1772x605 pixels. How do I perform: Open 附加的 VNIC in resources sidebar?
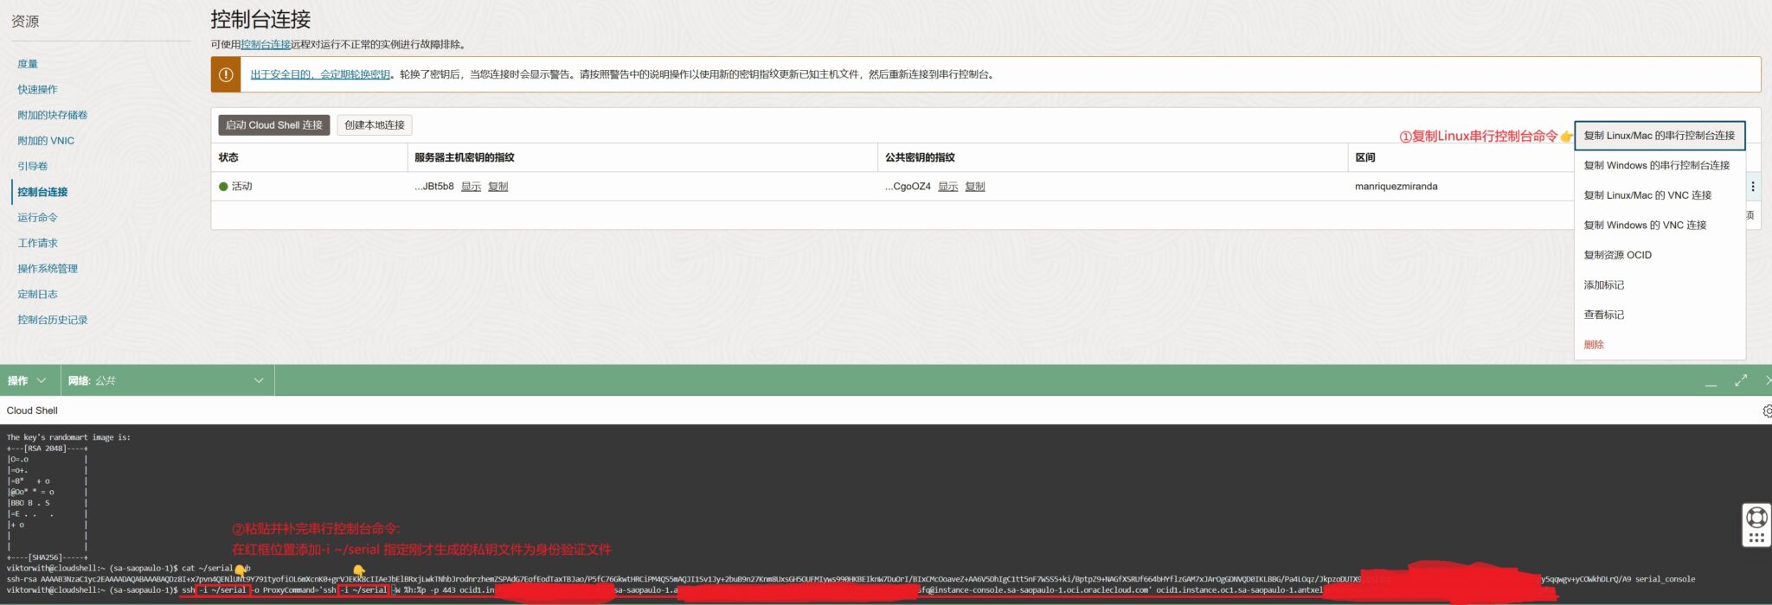point(46,141)
